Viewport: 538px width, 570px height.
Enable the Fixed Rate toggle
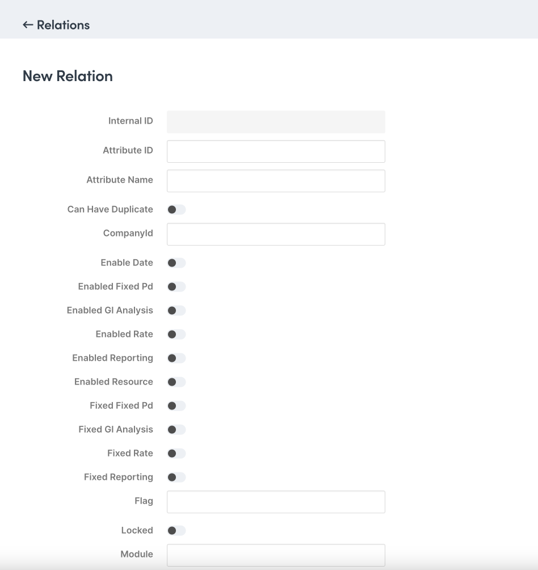click(176, 454)
